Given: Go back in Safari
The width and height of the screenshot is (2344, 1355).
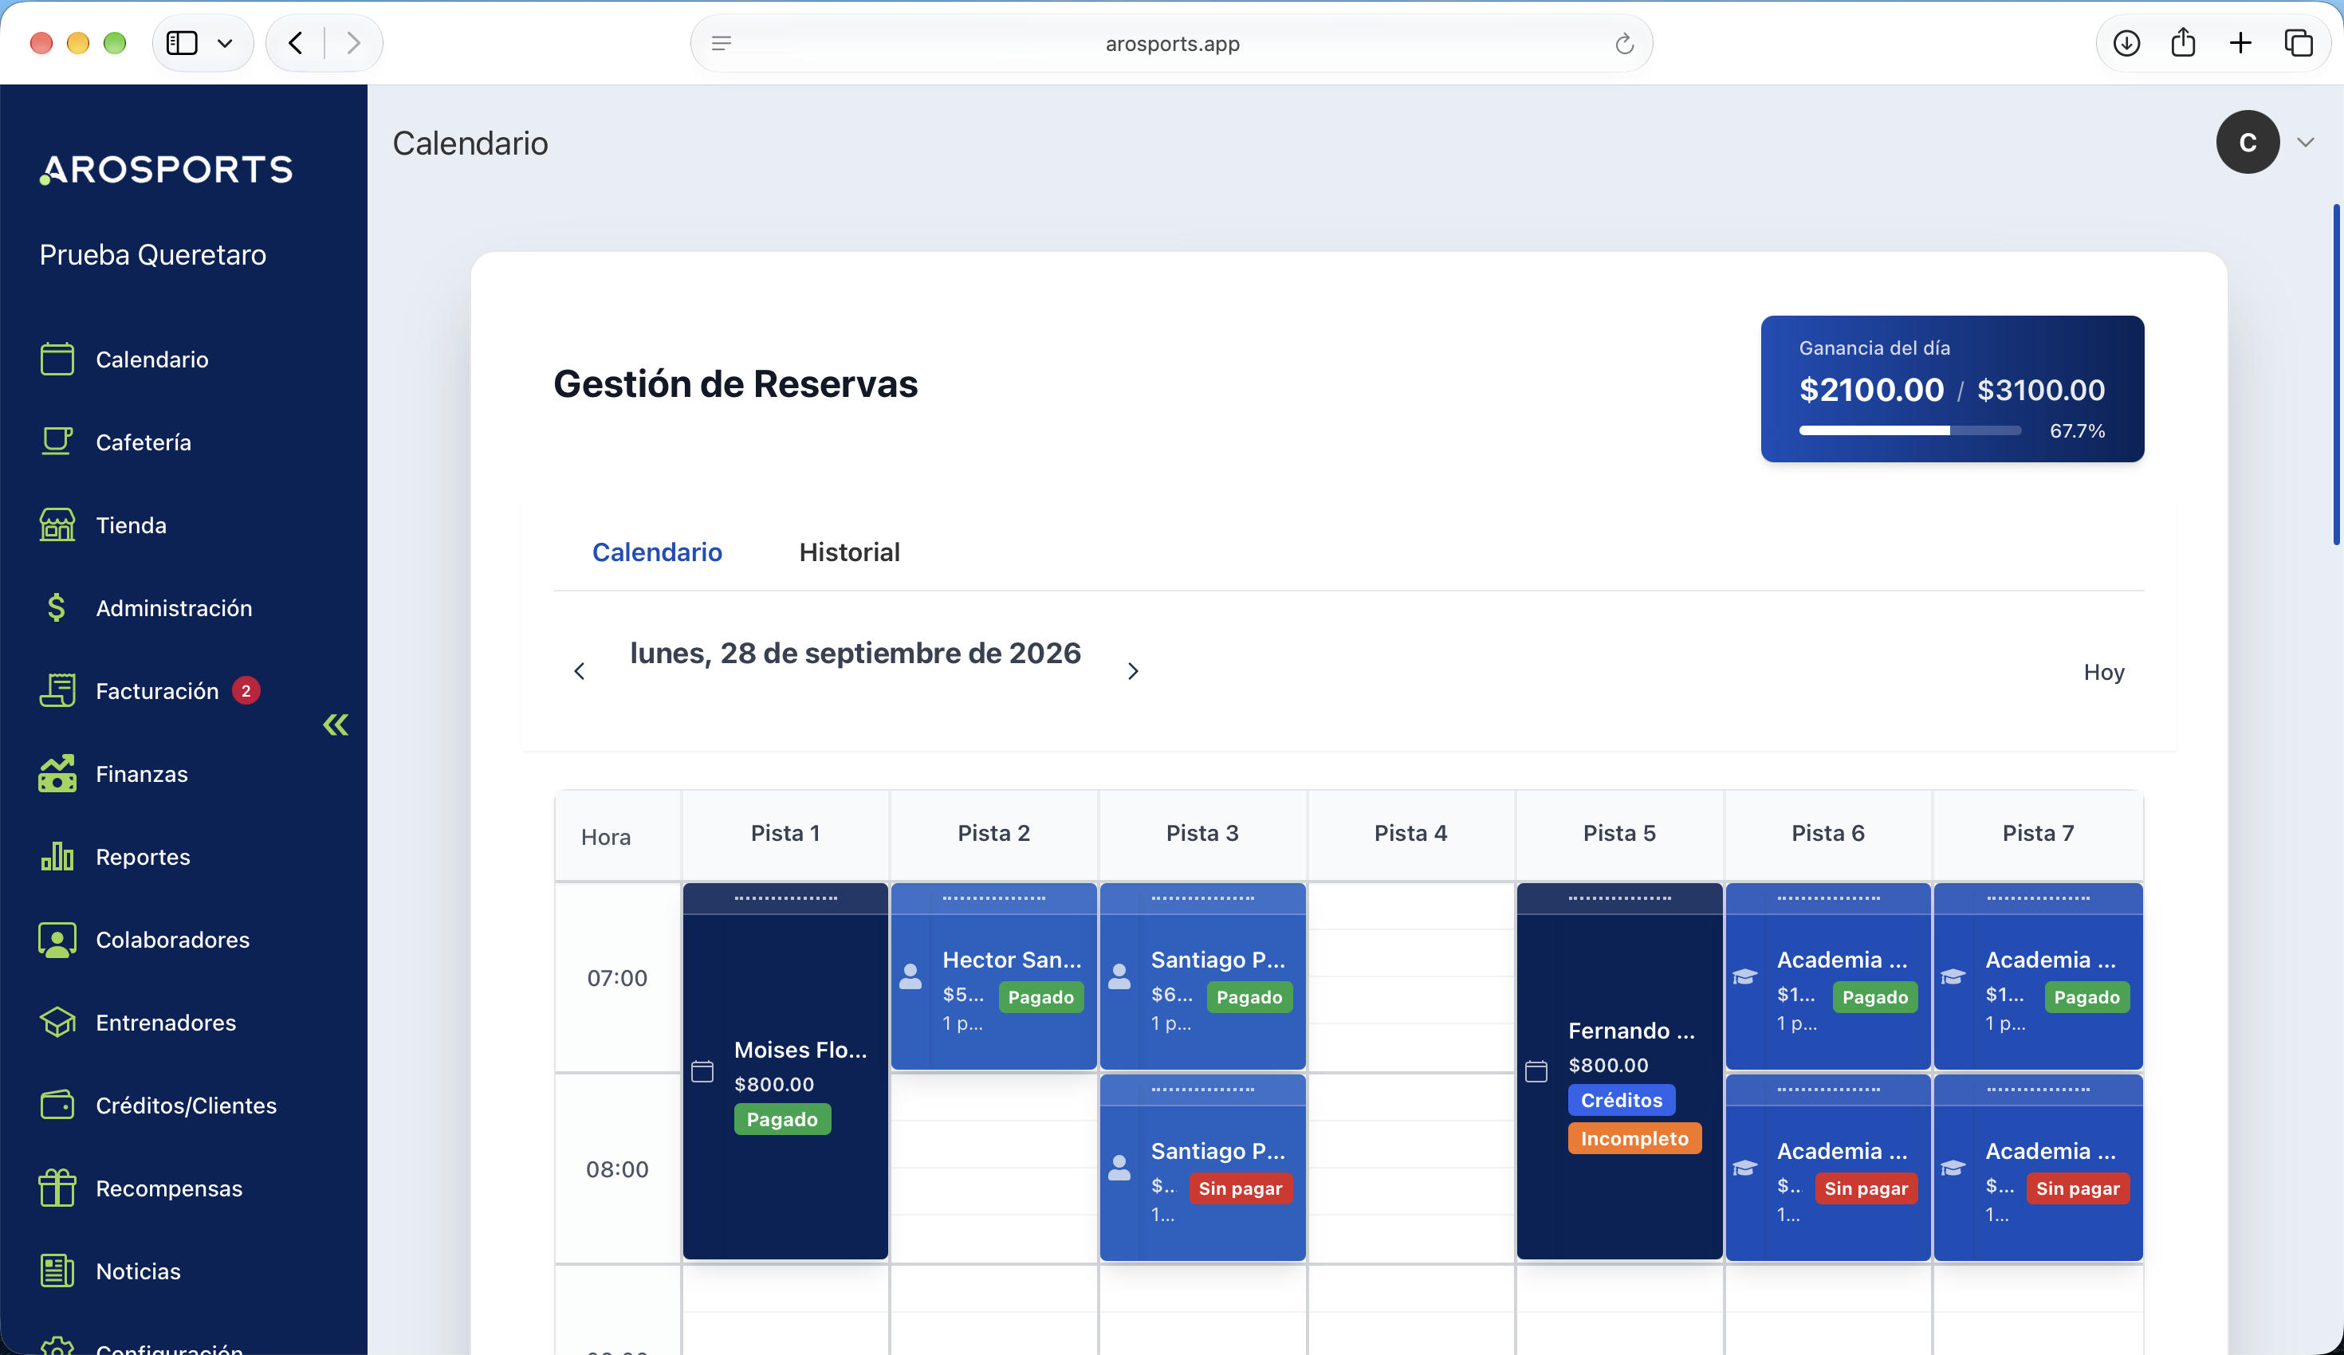Looking at the screenshot, I should click(x=296, y=43).
